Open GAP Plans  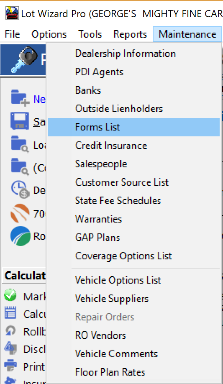click(x=134, y=237)
